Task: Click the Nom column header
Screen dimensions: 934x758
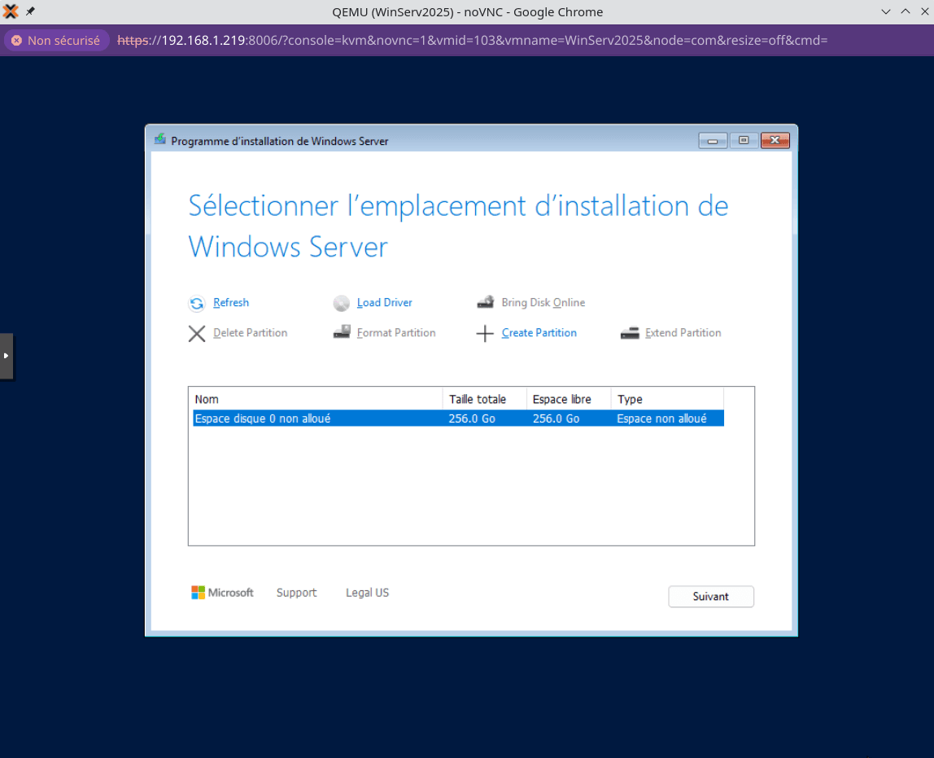Action: [x=317, y=399]
